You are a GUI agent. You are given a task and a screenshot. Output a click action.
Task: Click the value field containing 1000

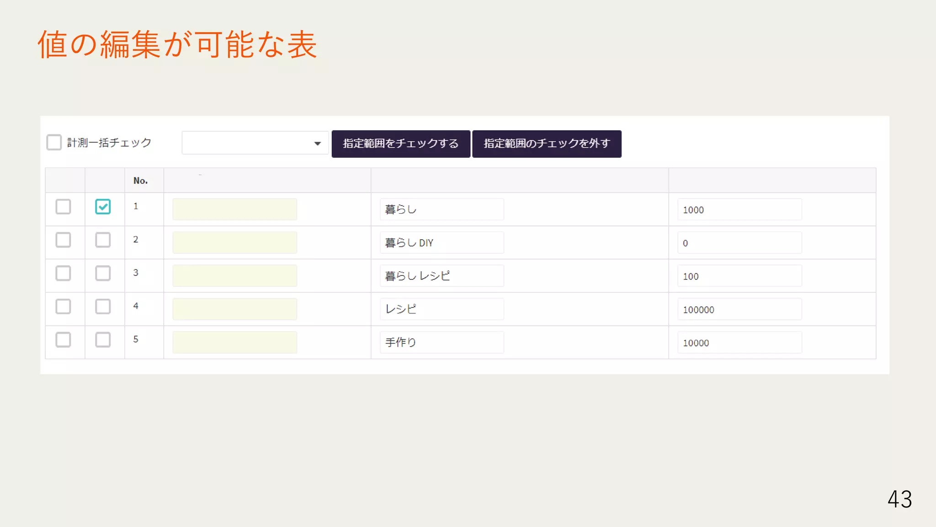click(739, 210)
